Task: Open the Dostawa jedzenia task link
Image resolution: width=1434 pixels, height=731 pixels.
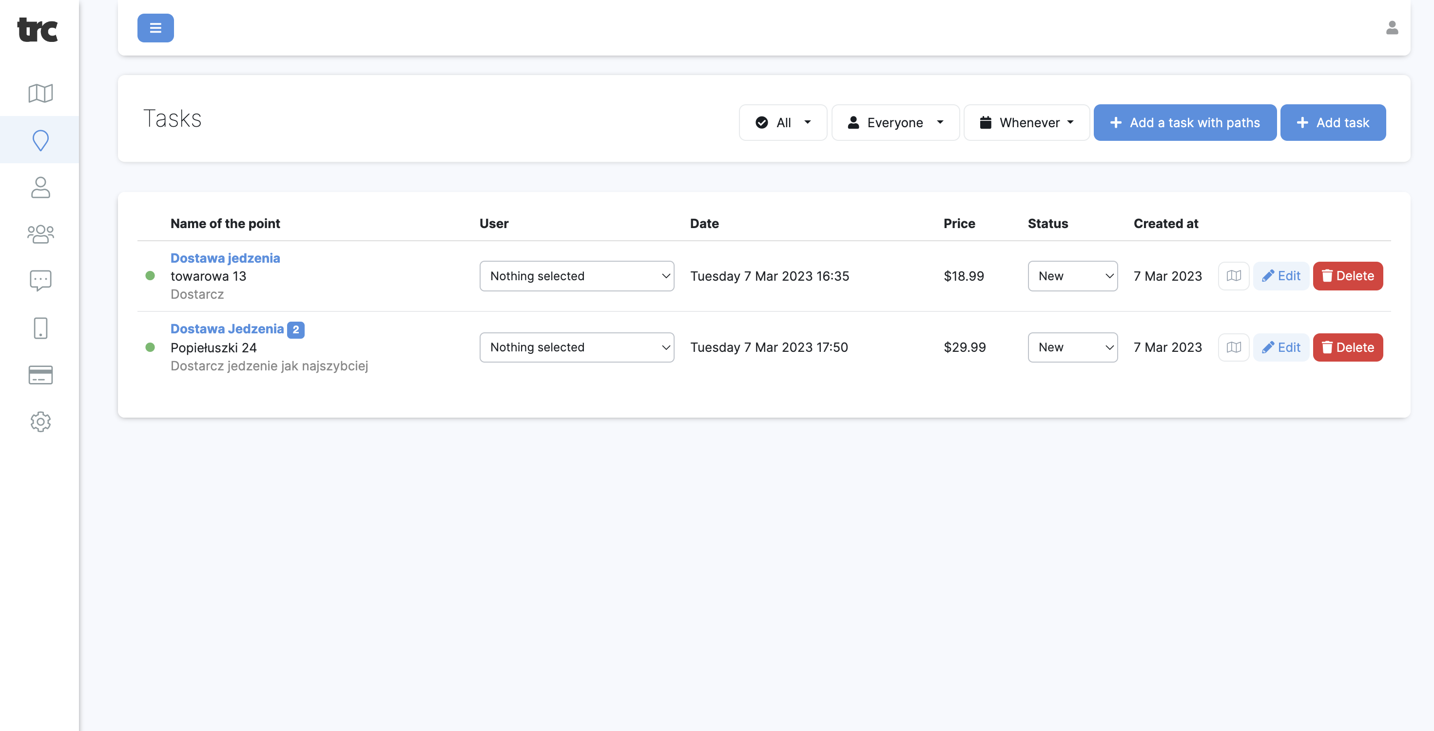Action: (x=225, y=258)
